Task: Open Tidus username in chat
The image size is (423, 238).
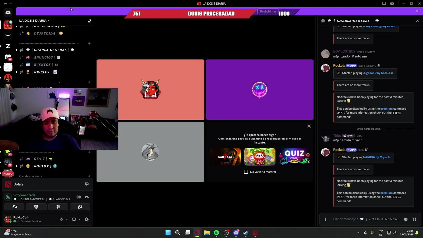Action: (x=337, y=136)
